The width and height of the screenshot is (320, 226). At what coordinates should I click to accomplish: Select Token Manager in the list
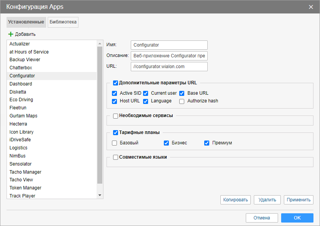(25, 188)
